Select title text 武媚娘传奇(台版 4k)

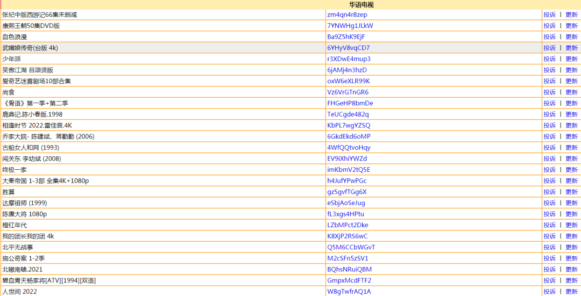[x=30, y=48]
